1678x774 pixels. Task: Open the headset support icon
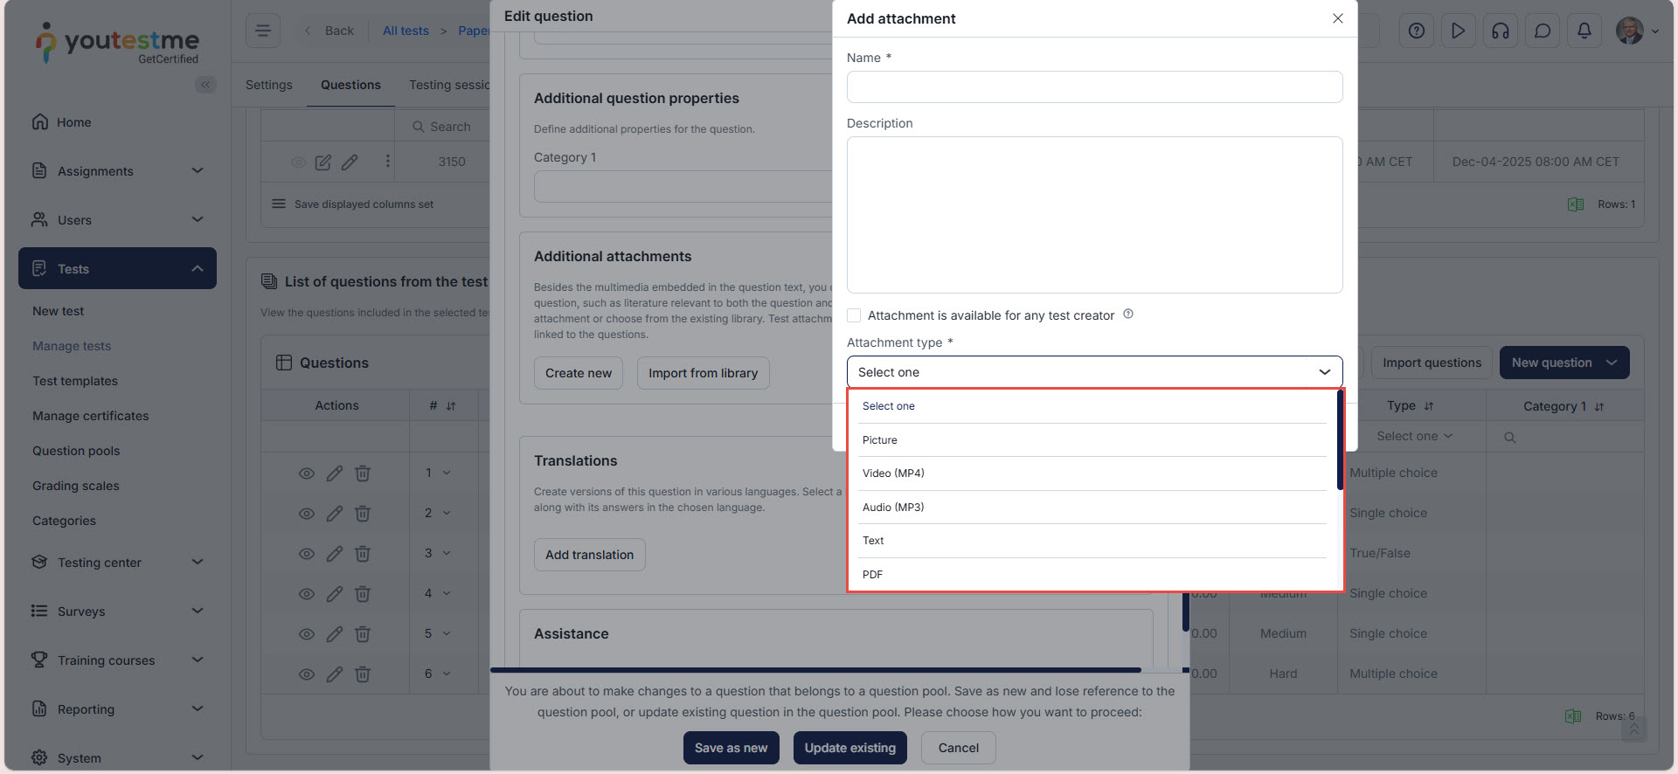pos(1500,31)
